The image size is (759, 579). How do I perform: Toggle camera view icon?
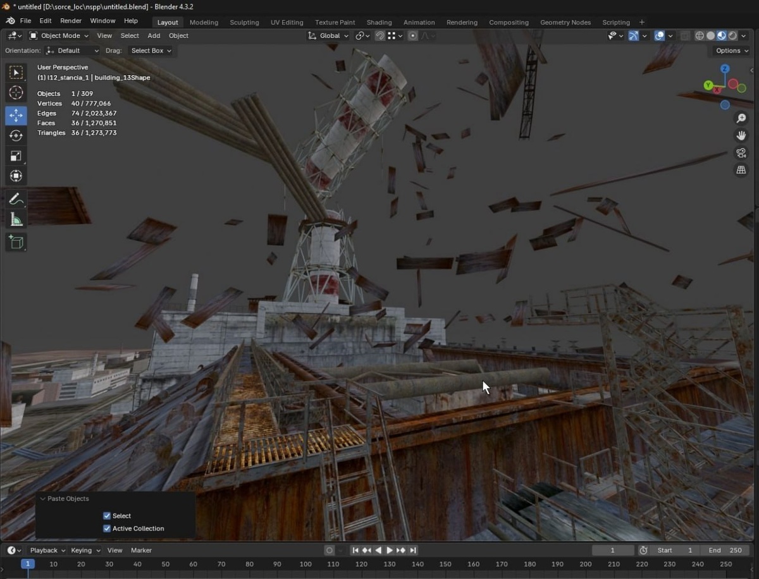pyautogui.click(x=741, y=153)
